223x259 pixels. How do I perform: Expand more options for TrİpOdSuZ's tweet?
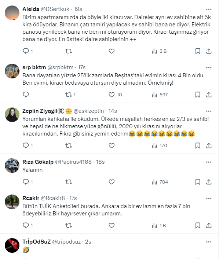(x=209, y=241)
